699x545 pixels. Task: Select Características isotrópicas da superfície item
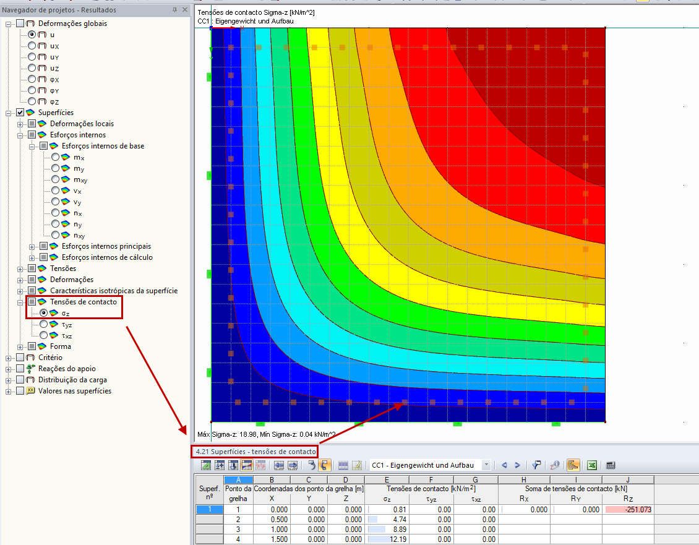pos(114,291)
